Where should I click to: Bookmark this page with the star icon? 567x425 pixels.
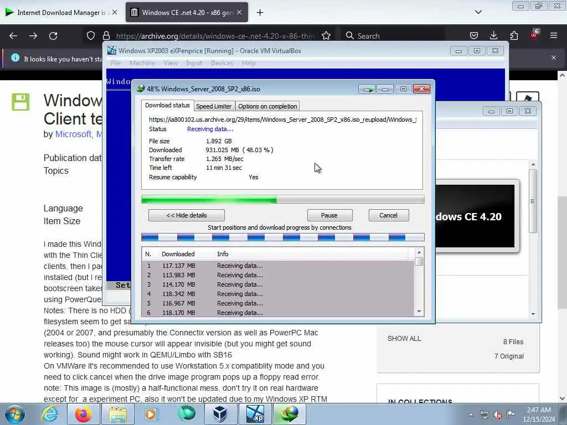click(x=326, y=35)
